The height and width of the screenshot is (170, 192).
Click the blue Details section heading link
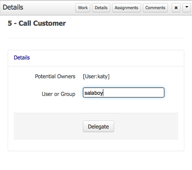tap(22, 58)
